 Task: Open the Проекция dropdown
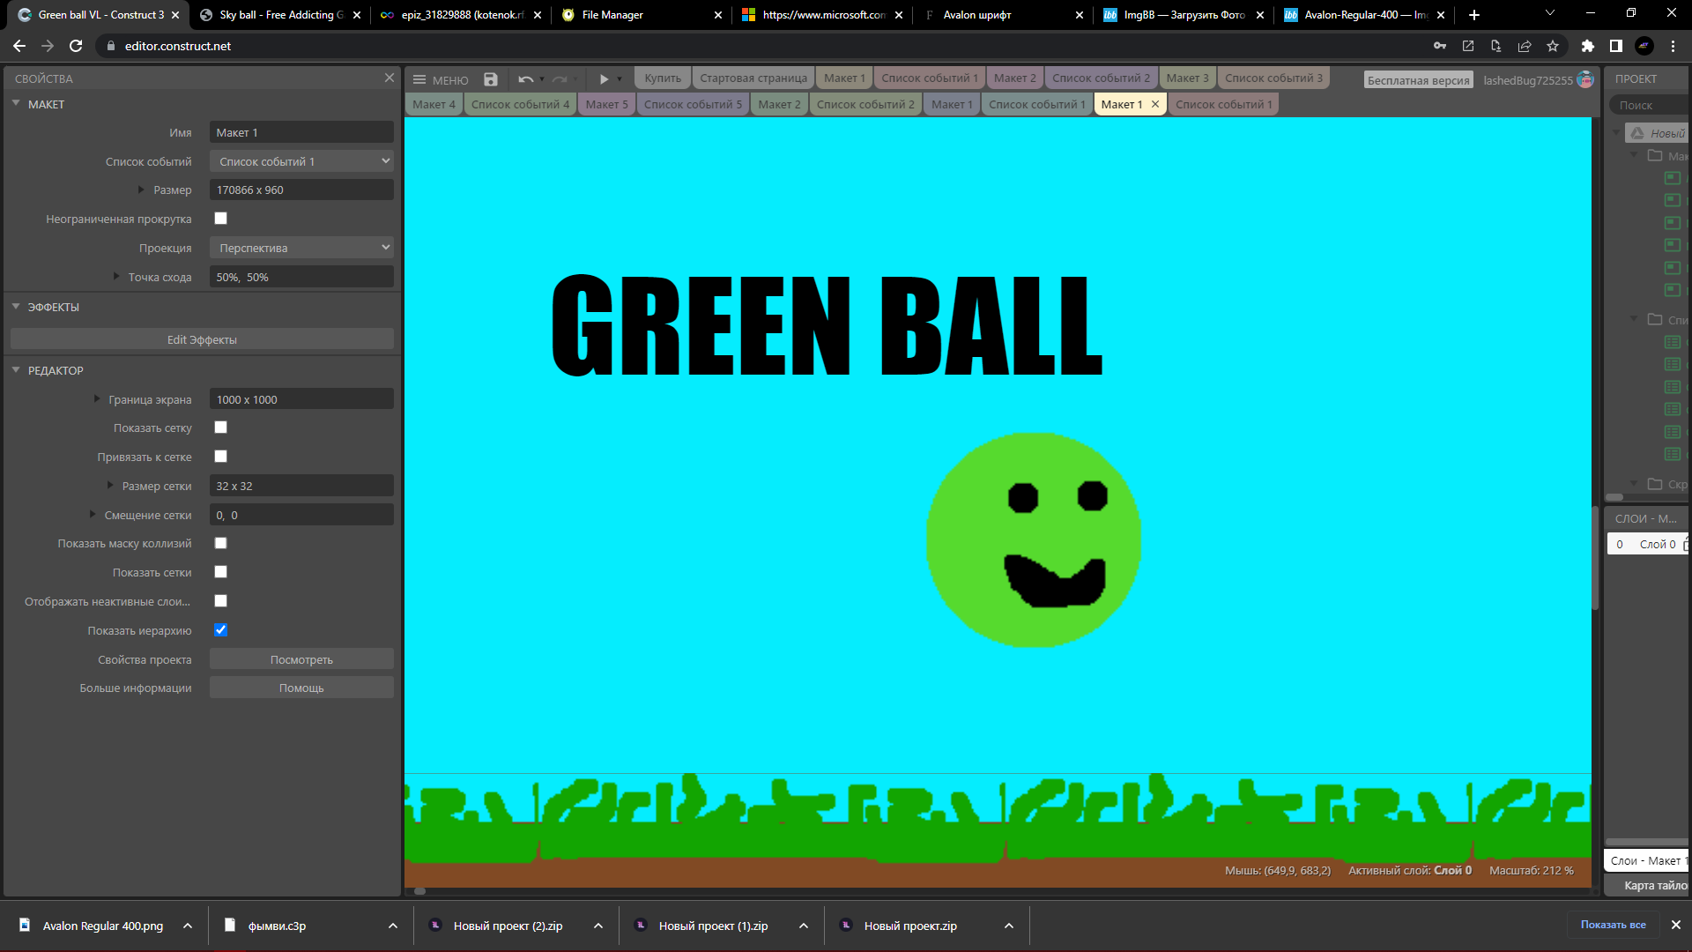click(301, 248)
